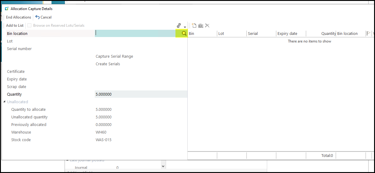Click the Capture Serial Range link

tap(114, 56)
